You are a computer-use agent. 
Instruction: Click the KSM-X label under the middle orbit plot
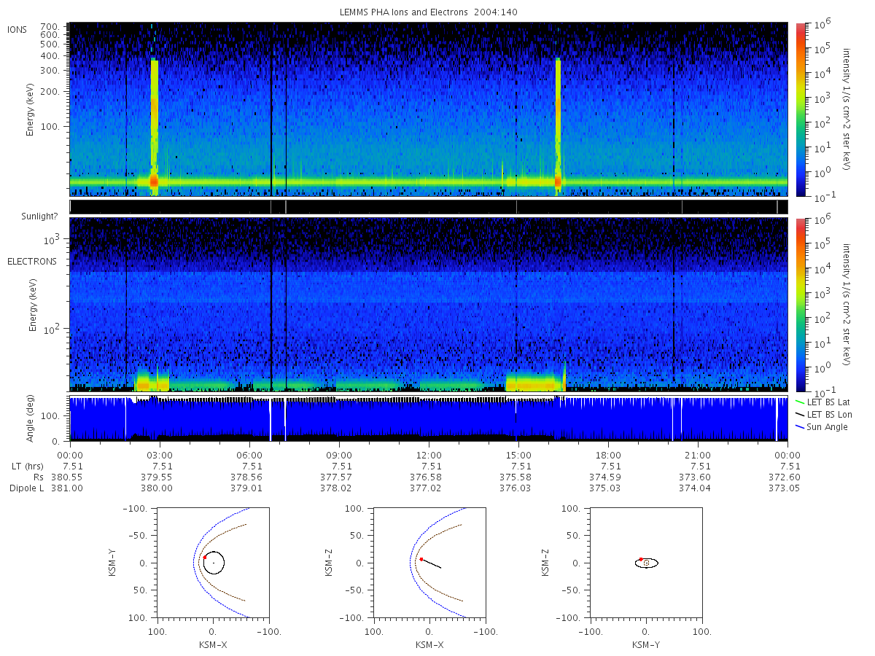pos(429,645)
